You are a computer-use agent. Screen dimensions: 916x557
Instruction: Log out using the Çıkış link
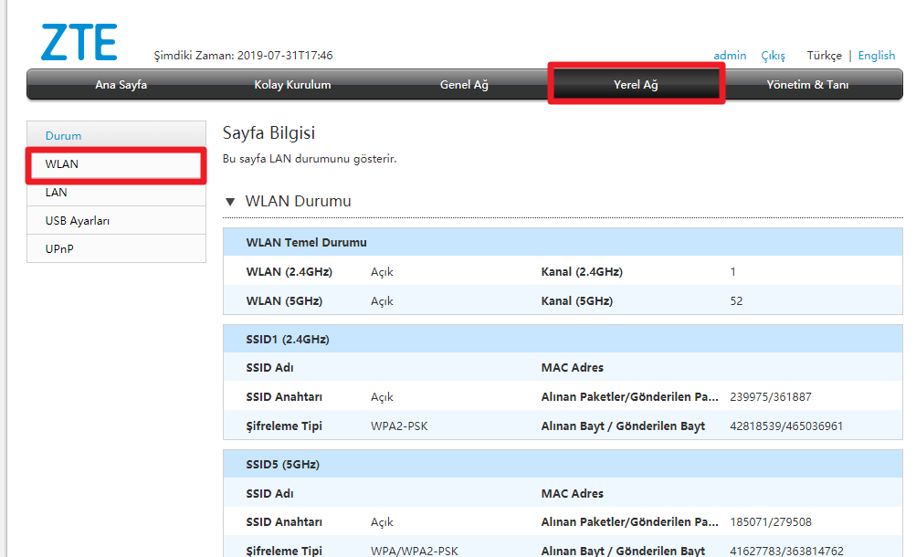[773, 56]
